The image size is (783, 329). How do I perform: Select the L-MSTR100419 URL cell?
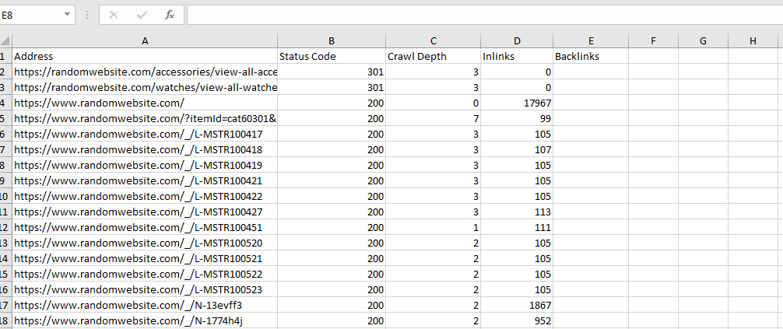(x=145, y=165)
